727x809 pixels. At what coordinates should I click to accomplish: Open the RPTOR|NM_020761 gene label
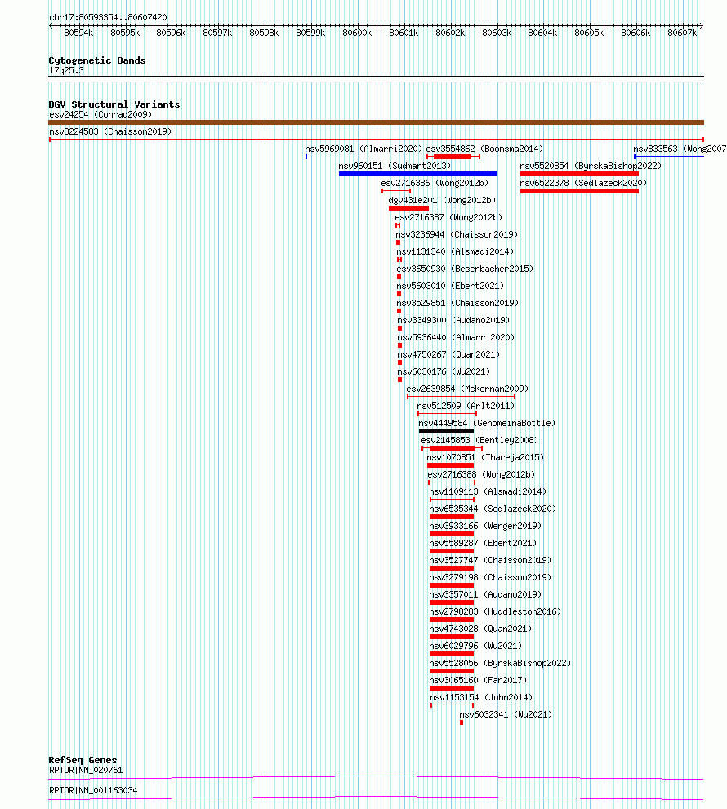86,770
